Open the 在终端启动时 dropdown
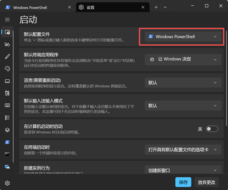The width and height of the screenshot is (228, 190). click(x=183, y=149)
